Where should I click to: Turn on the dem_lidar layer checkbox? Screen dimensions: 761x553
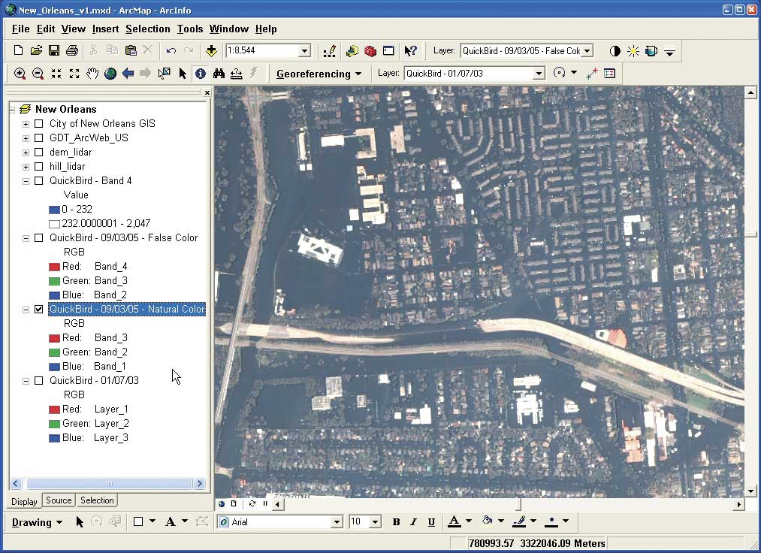point(39,153)
